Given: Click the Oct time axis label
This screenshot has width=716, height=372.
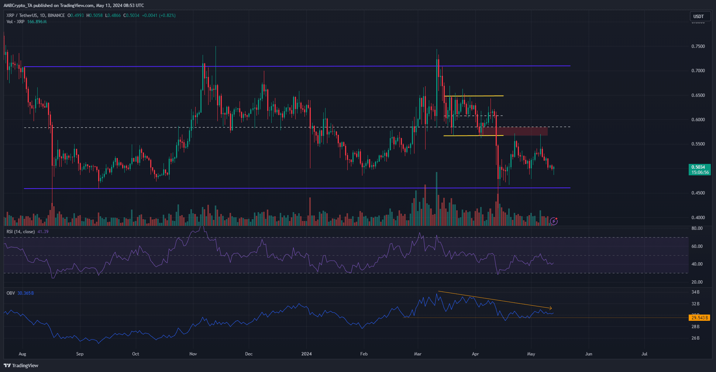Looking at the screenshot, I should click(x=135, y=354).
